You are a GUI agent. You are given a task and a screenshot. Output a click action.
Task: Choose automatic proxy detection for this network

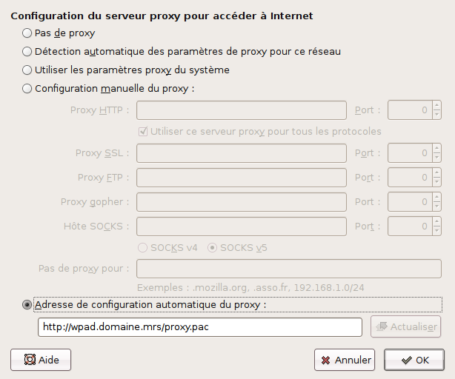(27, 52)
